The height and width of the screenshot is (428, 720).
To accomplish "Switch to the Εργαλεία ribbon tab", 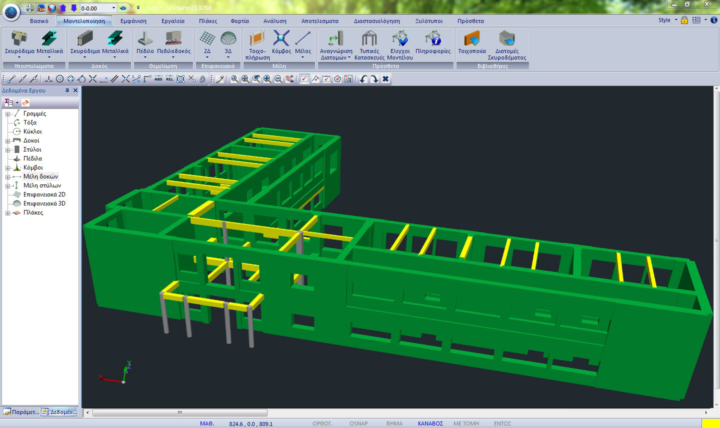I will (173, 21).
